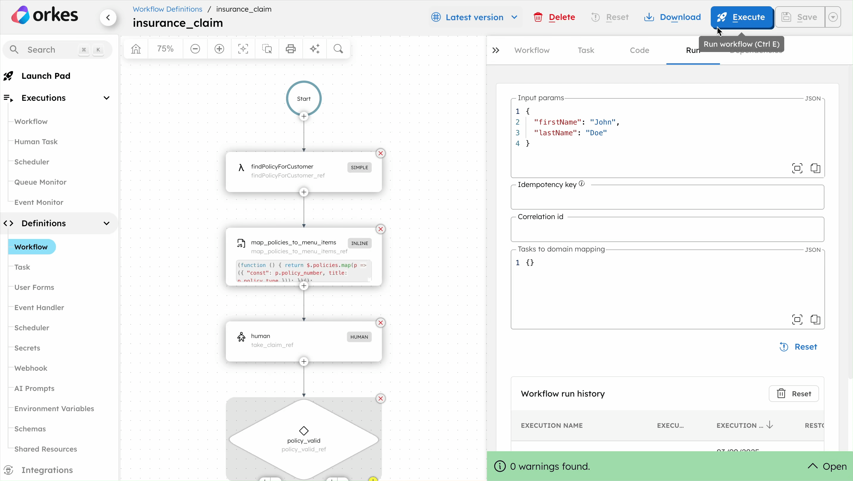
Task: Copy the Input params JSON
Action: coord(815,168)
